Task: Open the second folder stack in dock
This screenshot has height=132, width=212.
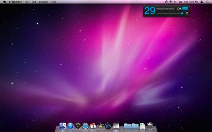Action: pyautogui.click(x=135, y=126)
